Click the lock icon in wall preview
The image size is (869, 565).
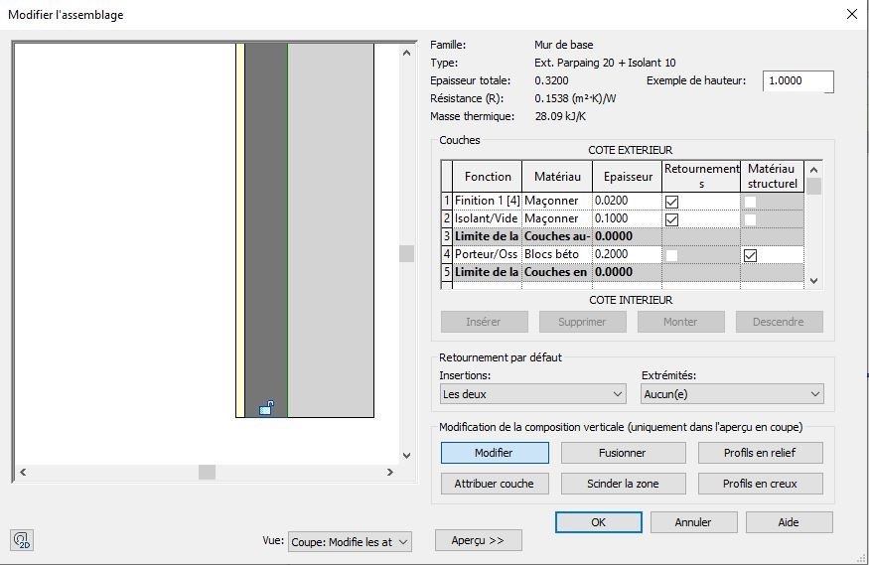coord(266,408)
